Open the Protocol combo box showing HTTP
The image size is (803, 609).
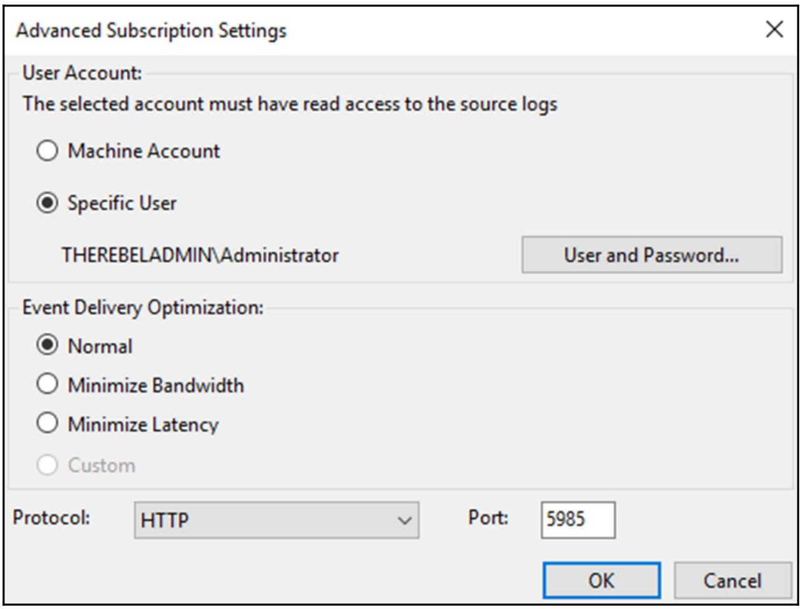point(276,520)
